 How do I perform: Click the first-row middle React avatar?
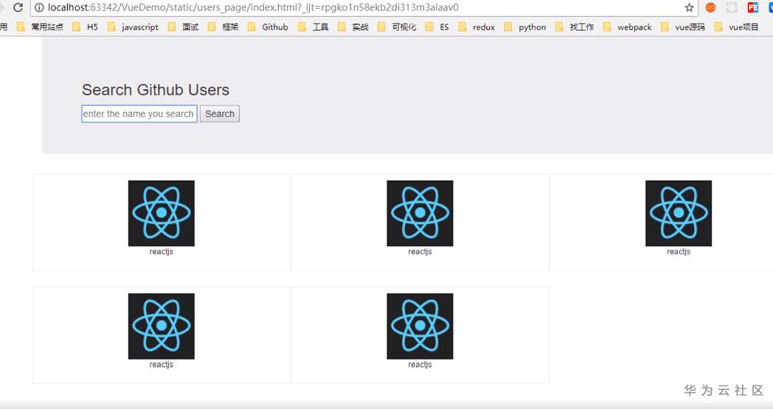coord(420,214)
